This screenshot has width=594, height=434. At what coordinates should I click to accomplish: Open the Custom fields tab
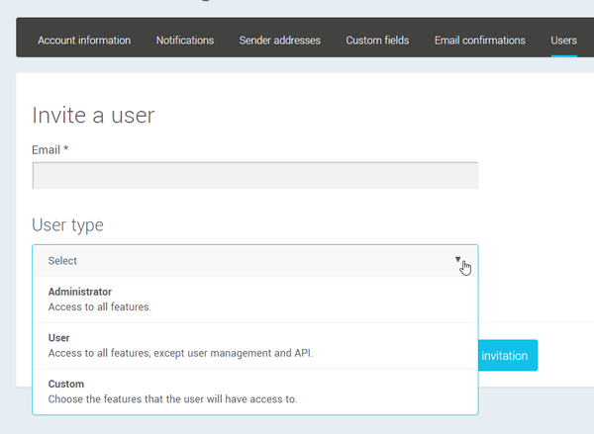click(377, 41)
